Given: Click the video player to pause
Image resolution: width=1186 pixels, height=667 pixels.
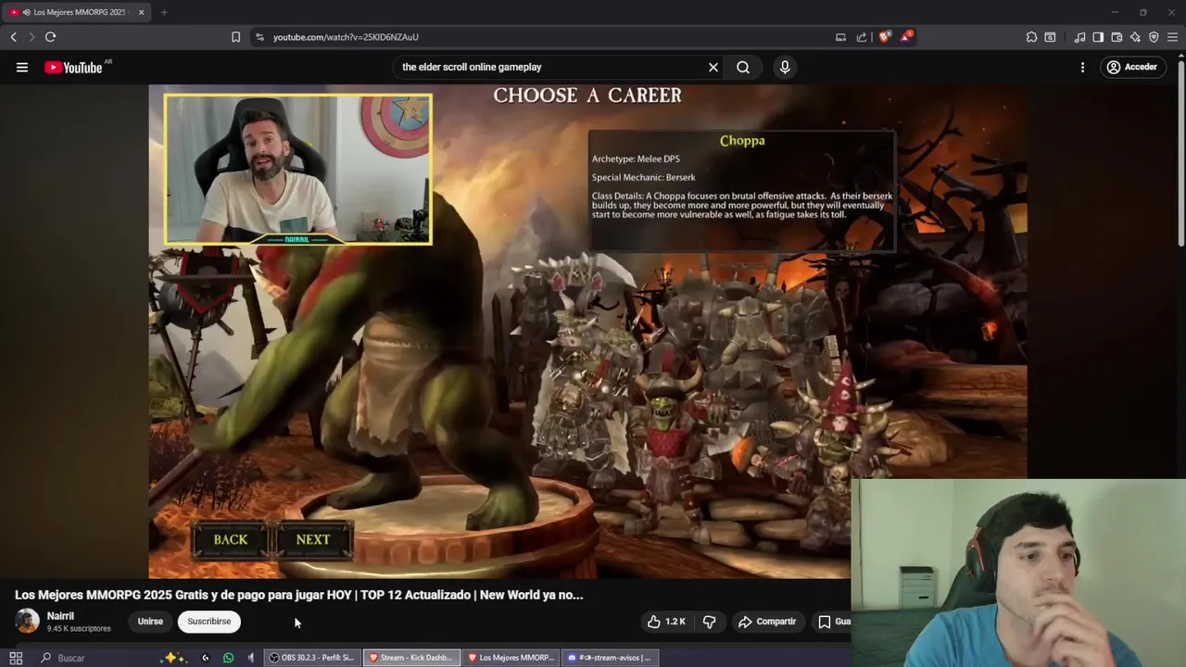Looking at the screenshot, I should 587,332.
